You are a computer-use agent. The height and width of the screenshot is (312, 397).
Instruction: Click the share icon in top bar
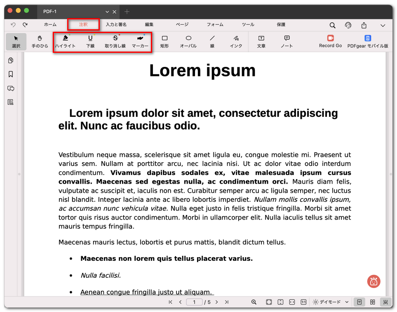364,26
